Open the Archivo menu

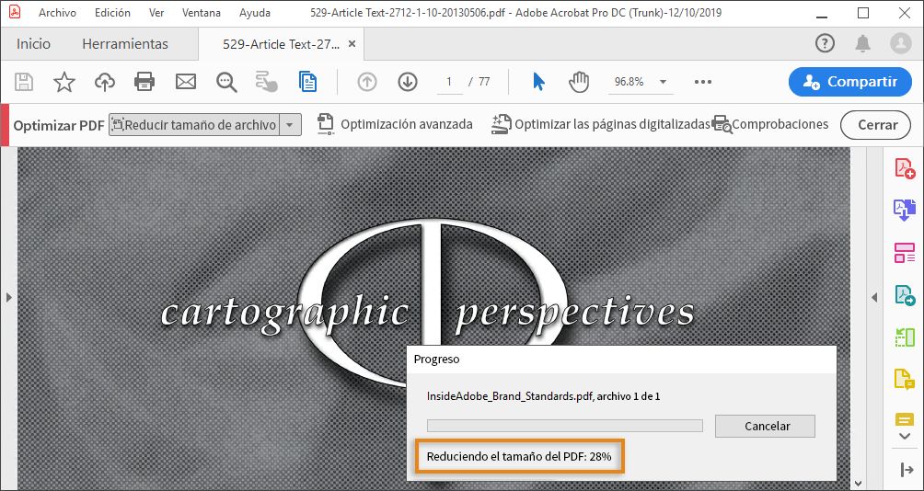click(57, 12)
